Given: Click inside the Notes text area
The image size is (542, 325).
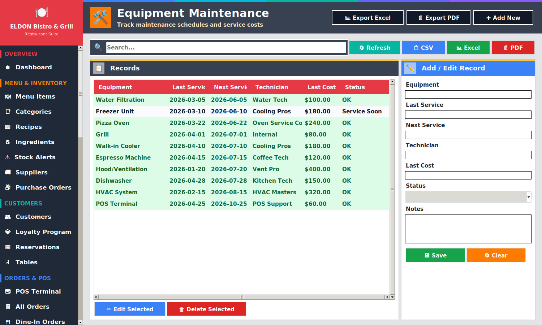Looking at the screenshot, I should (468, 229).
